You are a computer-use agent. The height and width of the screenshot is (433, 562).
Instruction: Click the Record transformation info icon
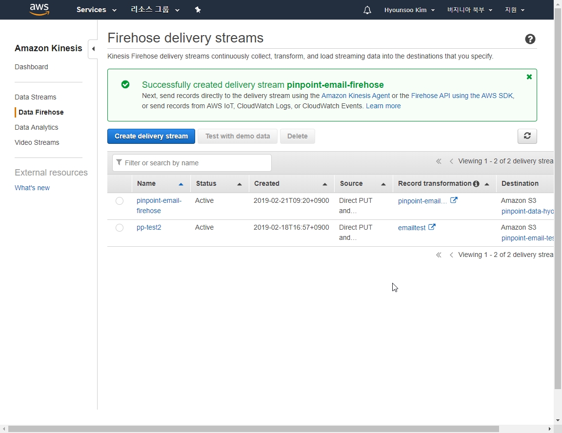click(x=476, y=184)
